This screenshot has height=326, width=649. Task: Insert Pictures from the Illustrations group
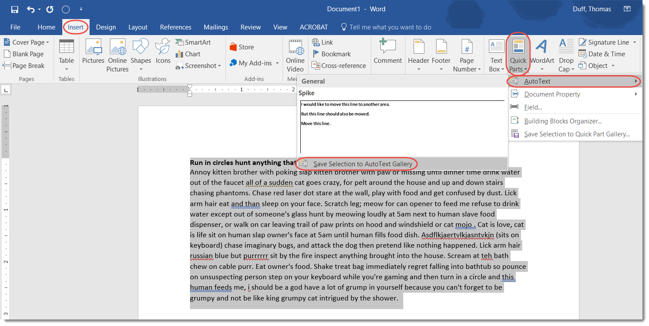[93, 55]
